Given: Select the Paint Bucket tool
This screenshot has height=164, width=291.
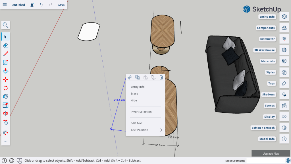Looking at the screenshot, I should pos(5,97).
